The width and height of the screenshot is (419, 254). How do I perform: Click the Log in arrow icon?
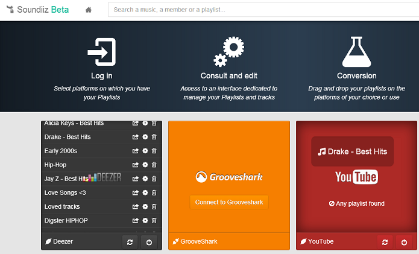click(x=101, y=52)
